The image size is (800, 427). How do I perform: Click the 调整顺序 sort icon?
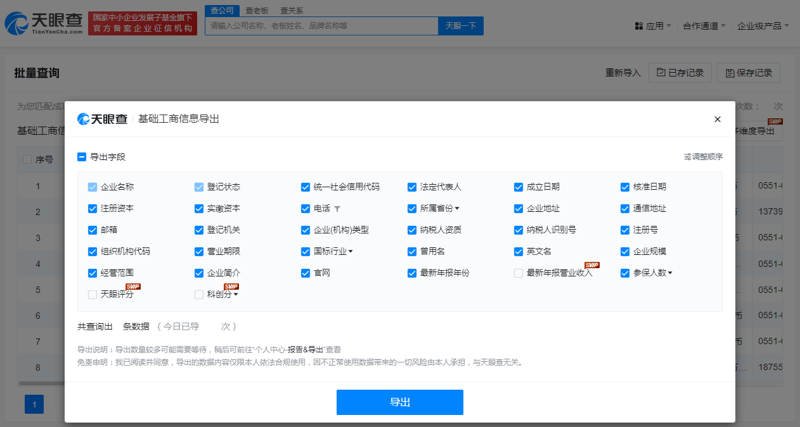[688, 157]
